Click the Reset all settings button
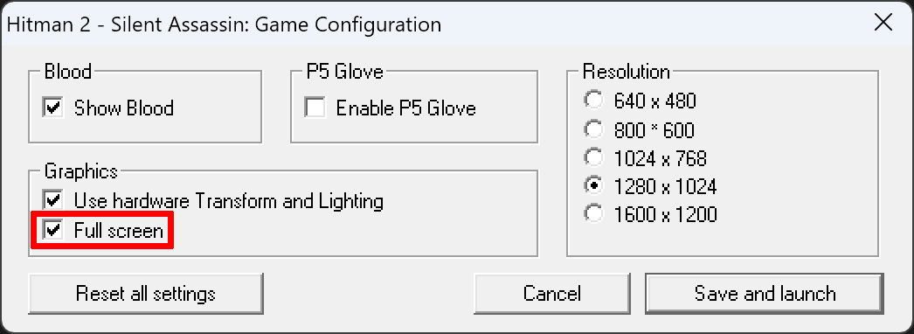Image resolution: width=914 pixels, height=334 pixels. tap(146, 293)
